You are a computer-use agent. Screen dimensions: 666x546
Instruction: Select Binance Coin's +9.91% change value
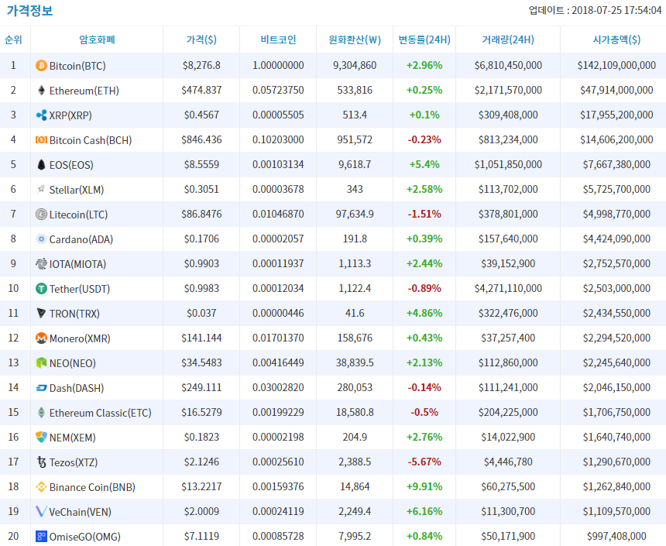424,486
